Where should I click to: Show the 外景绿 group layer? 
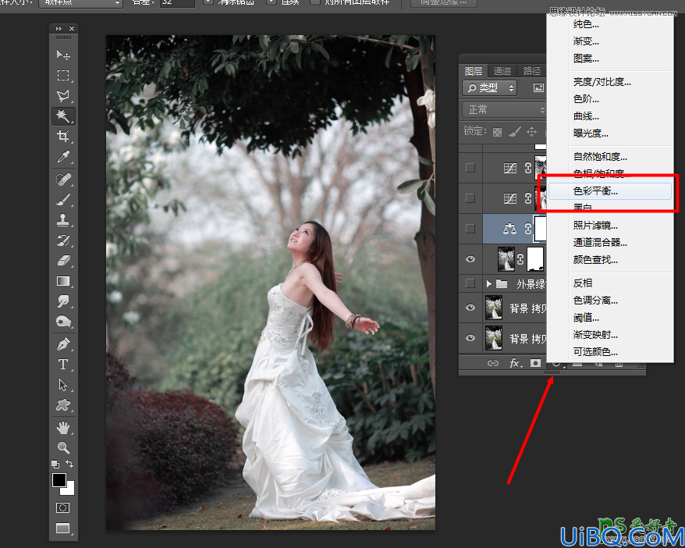click(x=470, y=283)
